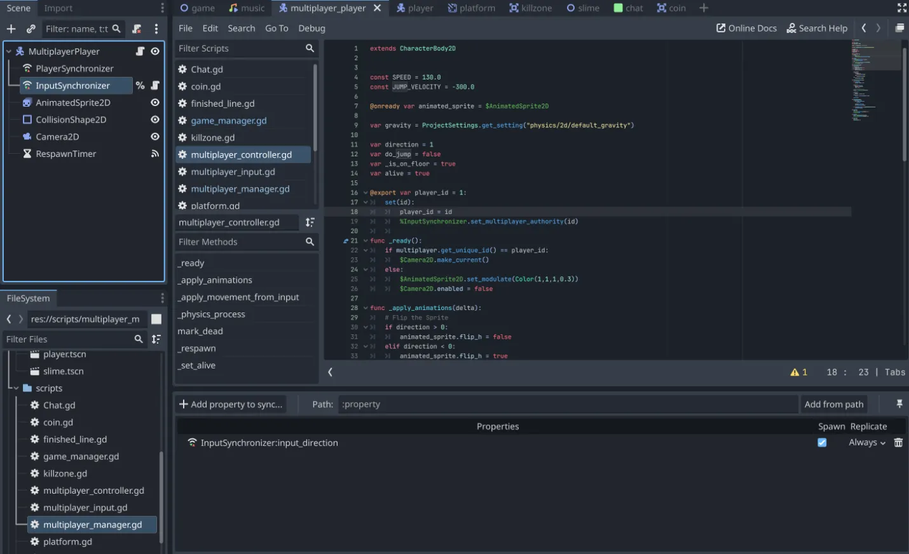
Task: Switch to the killzone scene tab
Action: pyautogui.click(x=530, y=8)
